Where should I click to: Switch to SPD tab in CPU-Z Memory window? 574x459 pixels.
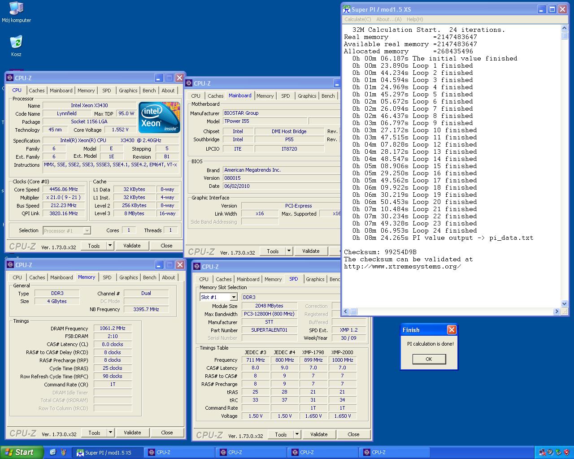(x=107, y=277)
